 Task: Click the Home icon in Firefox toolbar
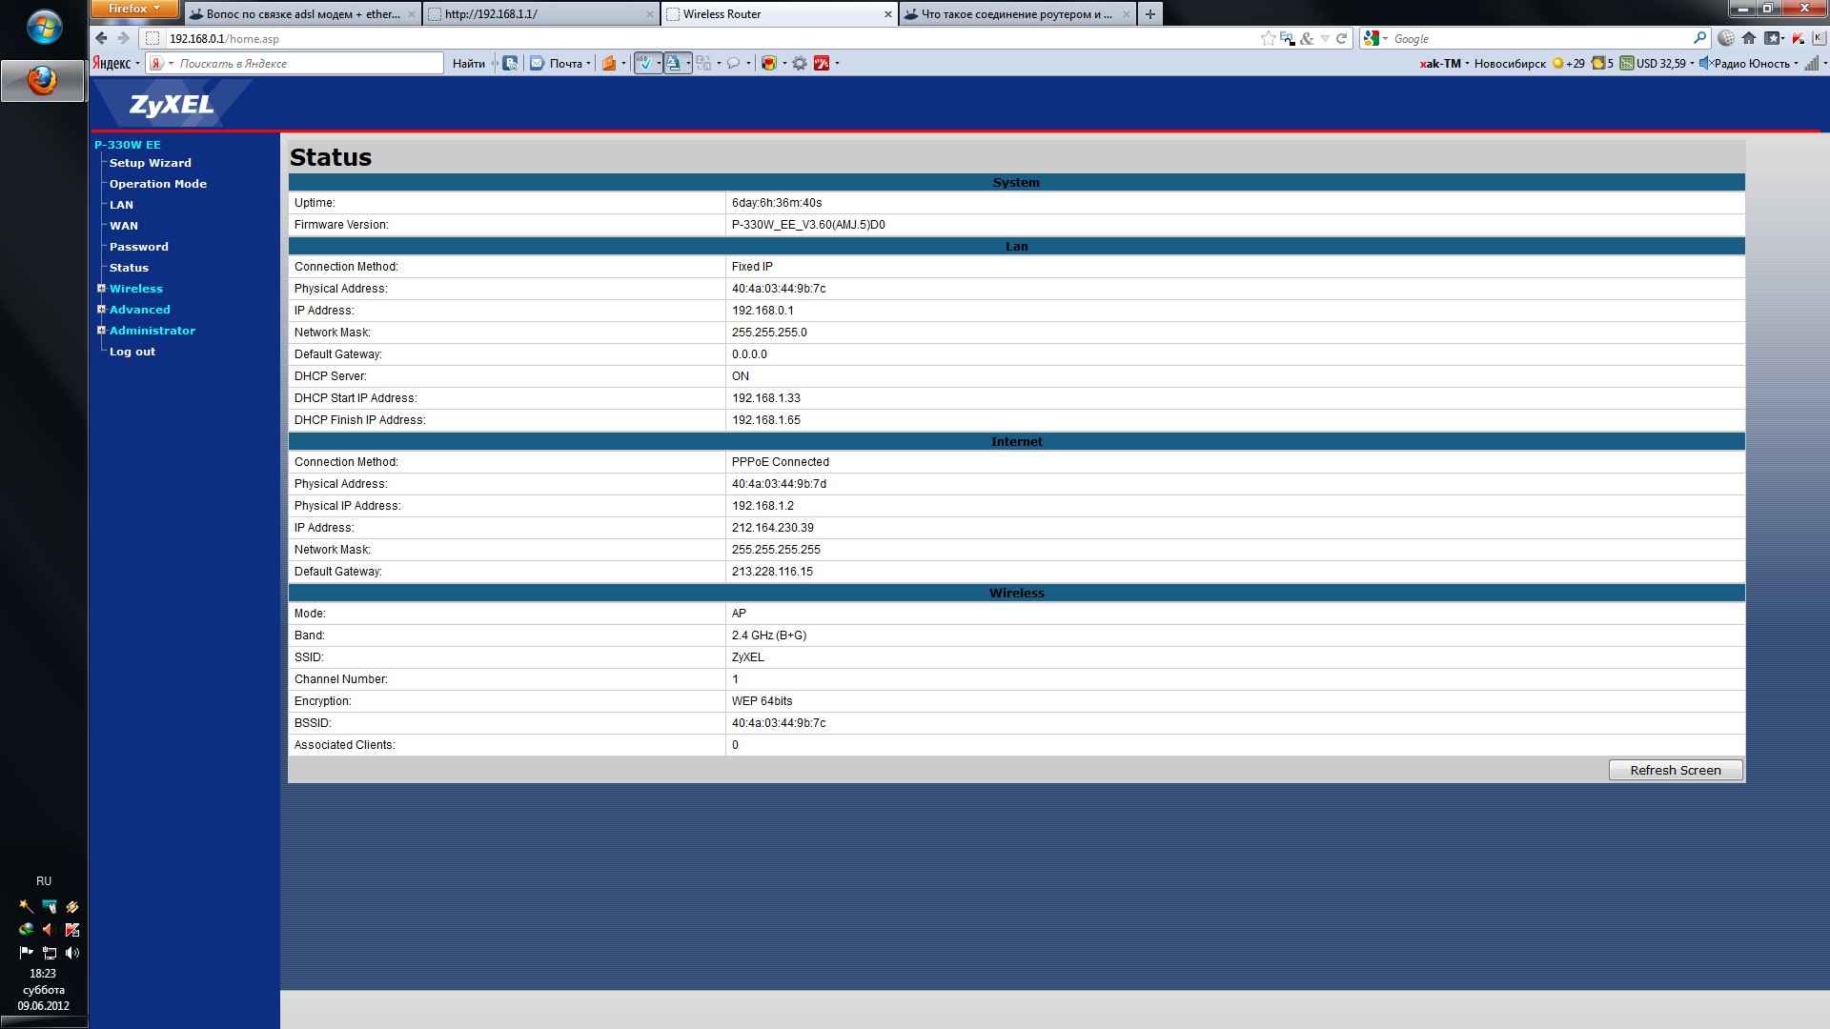[1748, 39]
